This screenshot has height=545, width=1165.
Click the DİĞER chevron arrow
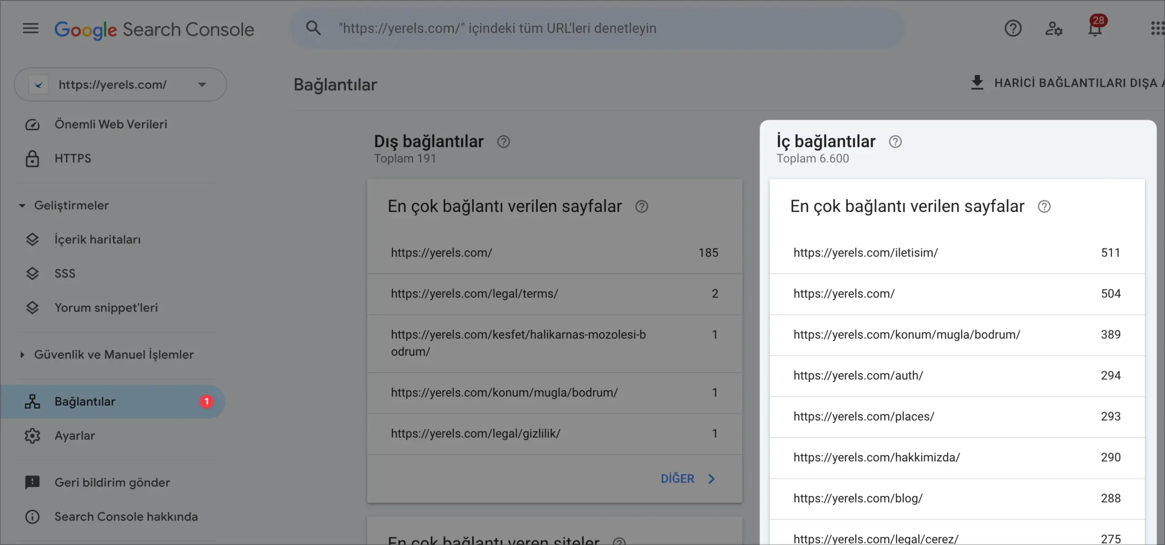[712, 479]
